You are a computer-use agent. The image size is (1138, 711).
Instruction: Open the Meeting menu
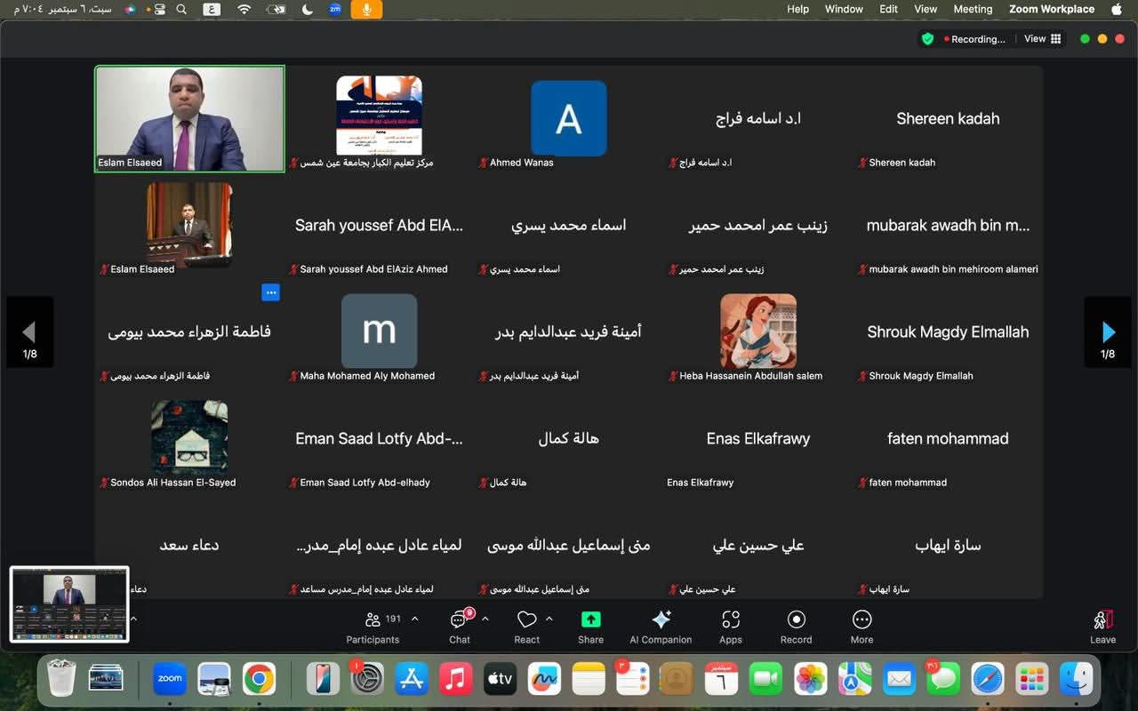973,10
